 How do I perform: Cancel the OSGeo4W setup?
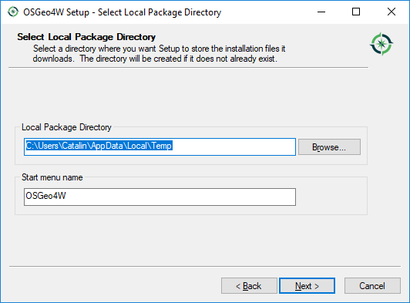(372, 286)
